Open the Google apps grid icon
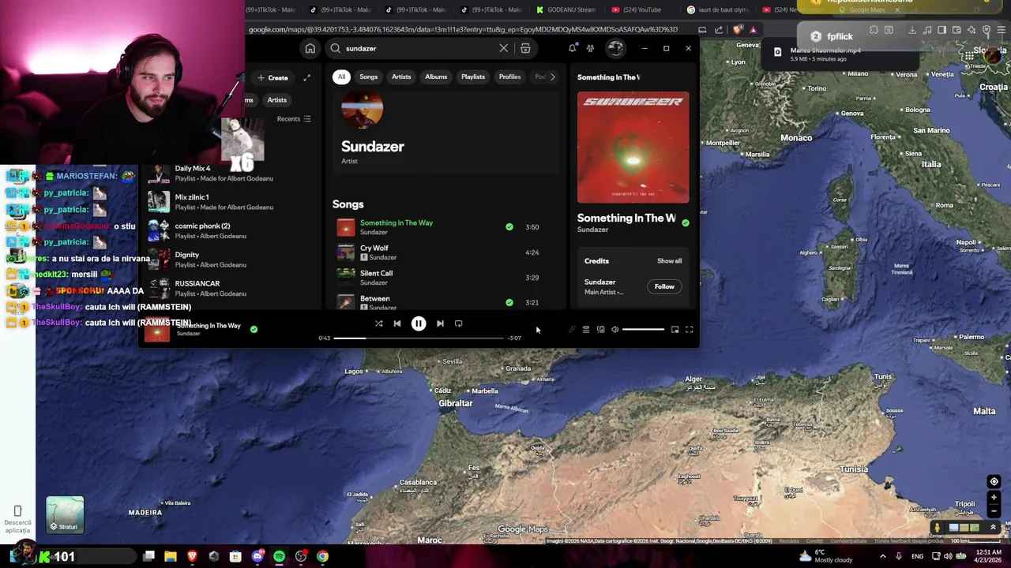The width and height of the screenshot is (1011, 568). click(969, 55)
